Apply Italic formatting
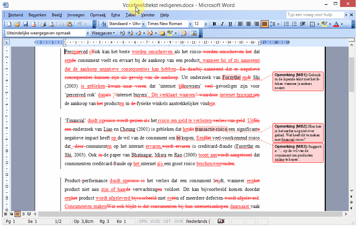Viewport: 356px width, 226px height. pyautogui.click(x=222, y=24)
